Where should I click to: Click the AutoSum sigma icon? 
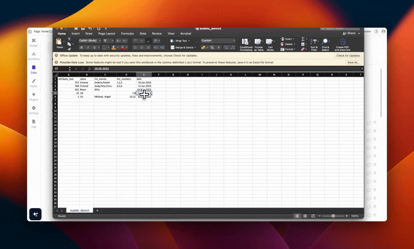[303, 39]
